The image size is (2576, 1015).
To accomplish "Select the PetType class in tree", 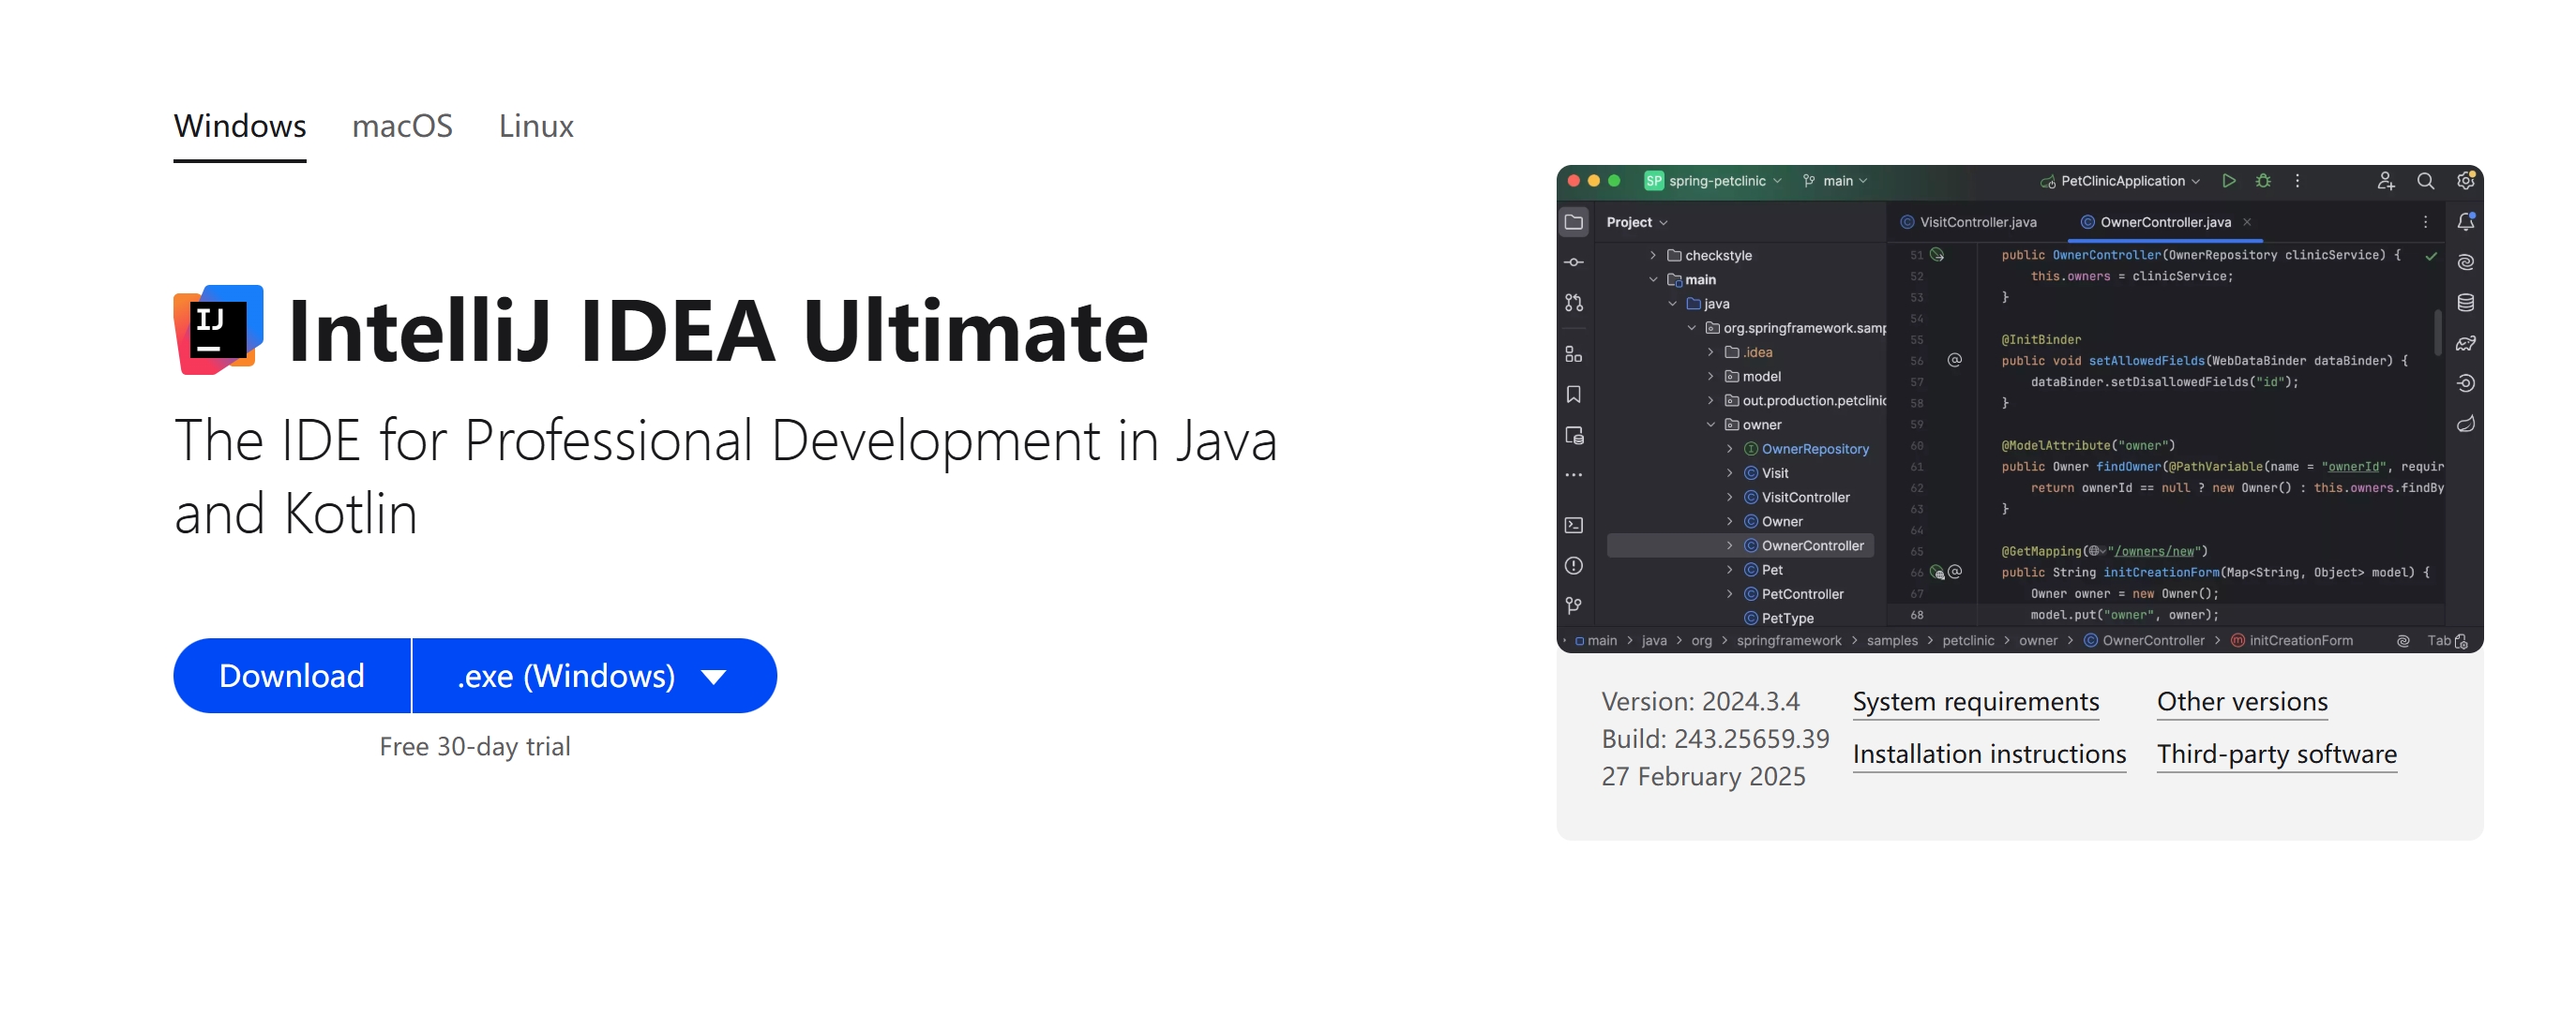I will (1787, 619).
